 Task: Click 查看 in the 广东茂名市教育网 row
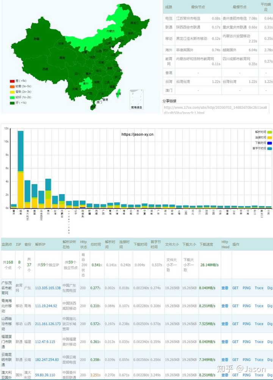pos(225,288)
